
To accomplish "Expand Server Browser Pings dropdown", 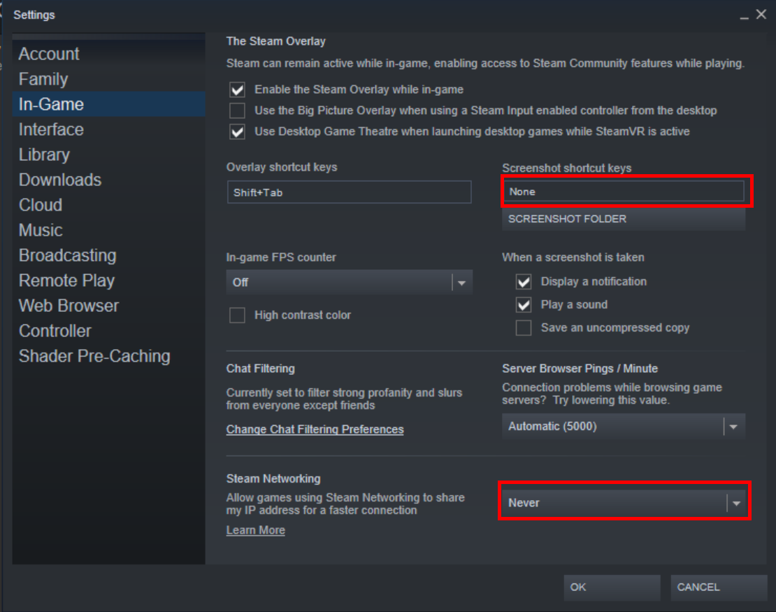I will [624, 427].
